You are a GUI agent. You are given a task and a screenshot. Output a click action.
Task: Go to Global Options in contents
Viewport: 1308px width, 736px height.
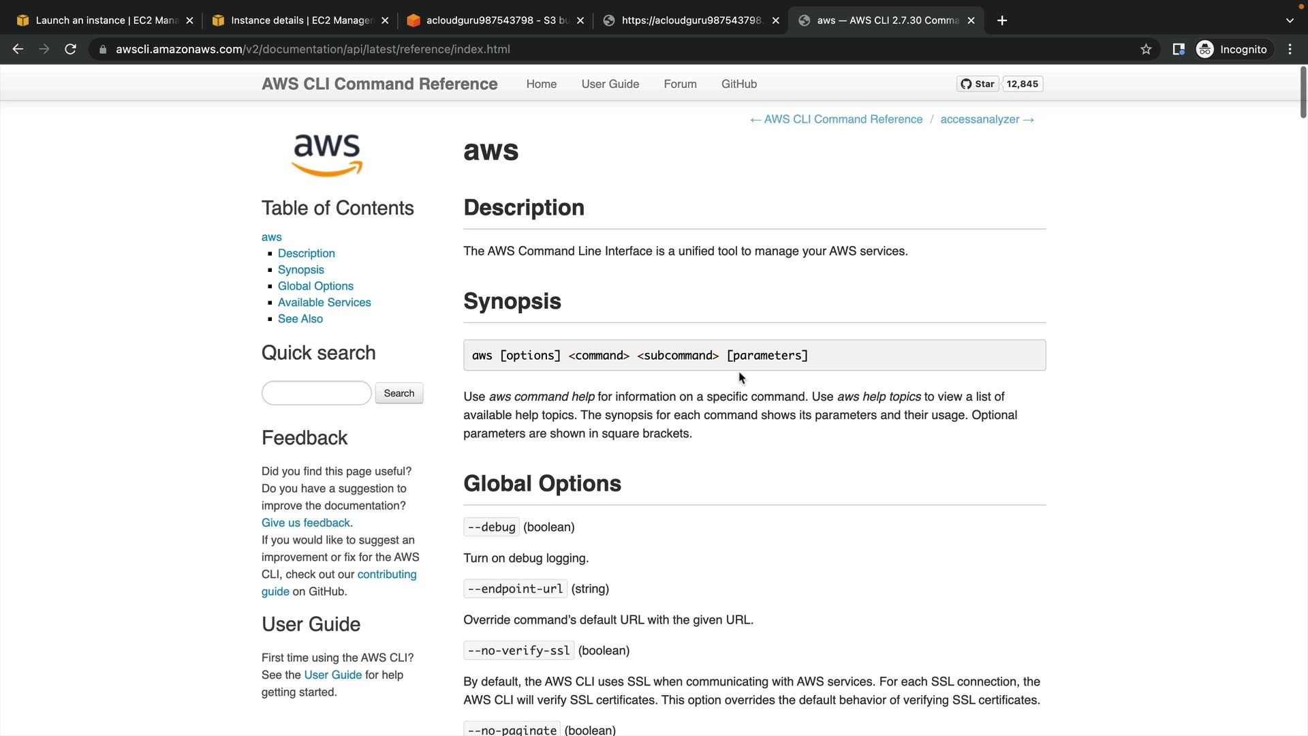click(315, 286)
